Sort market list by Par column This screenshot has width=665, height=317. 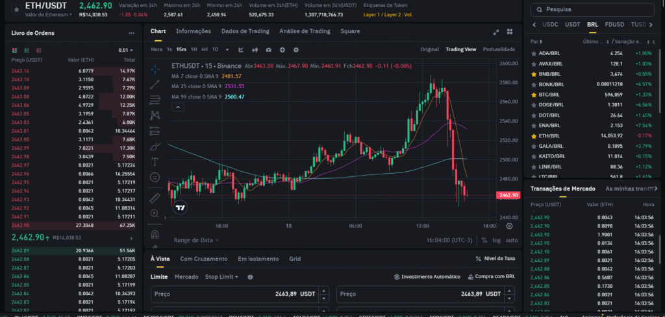tap(536, 41)
